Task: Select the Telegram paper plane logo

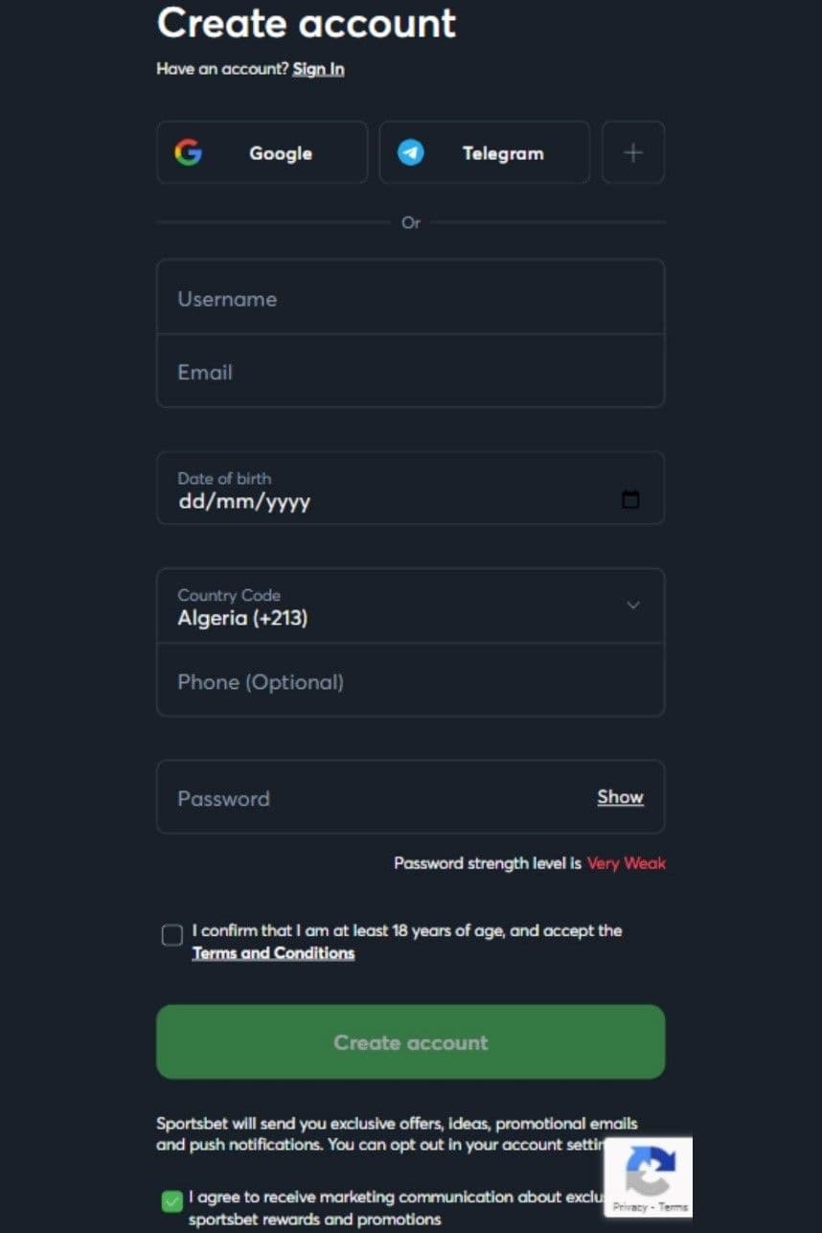Action: tap(410, 152)
